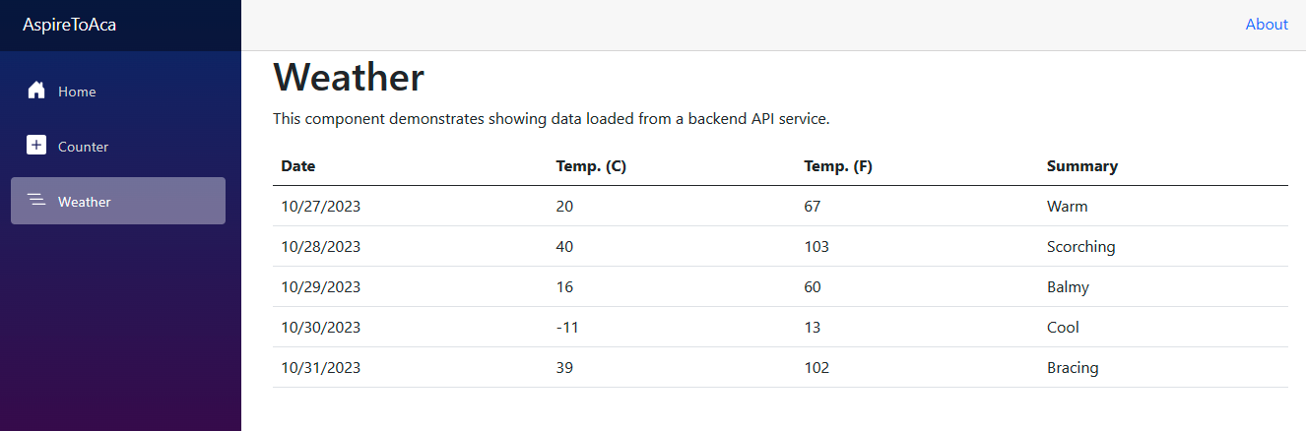Image resolution: width=1306 pixels, height=431 pixels.
Task: Open the Home navigation item
Action: point(118,91)
